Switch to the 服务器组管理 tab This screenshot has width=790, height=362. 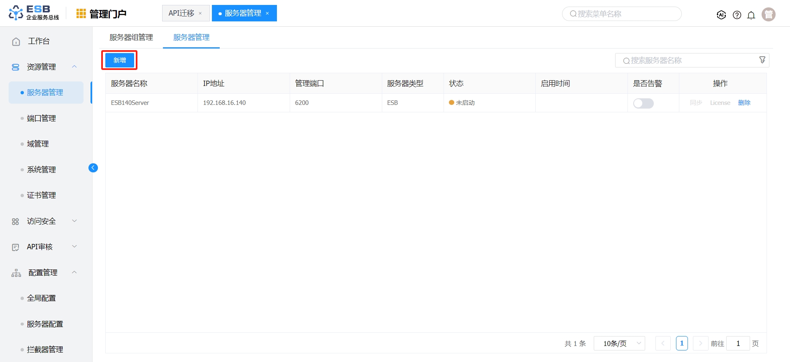(x=131, y=37)
